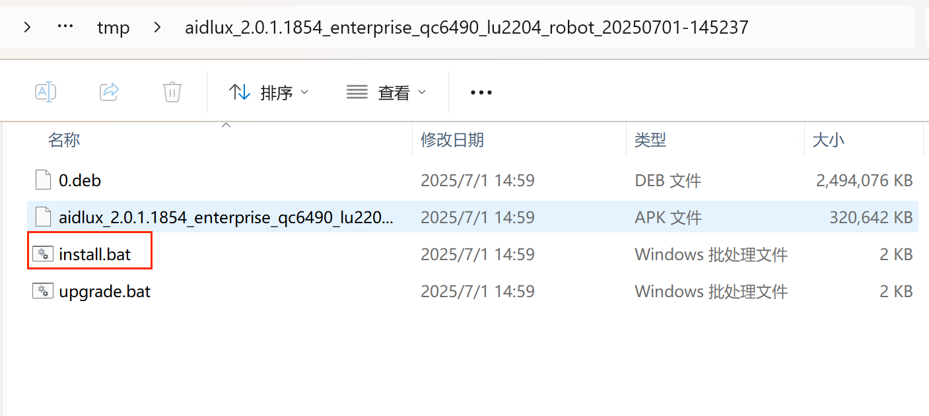The image size is (929, 416).
Task: Click the file icon beside the APK entry
Action: point(42,217)
